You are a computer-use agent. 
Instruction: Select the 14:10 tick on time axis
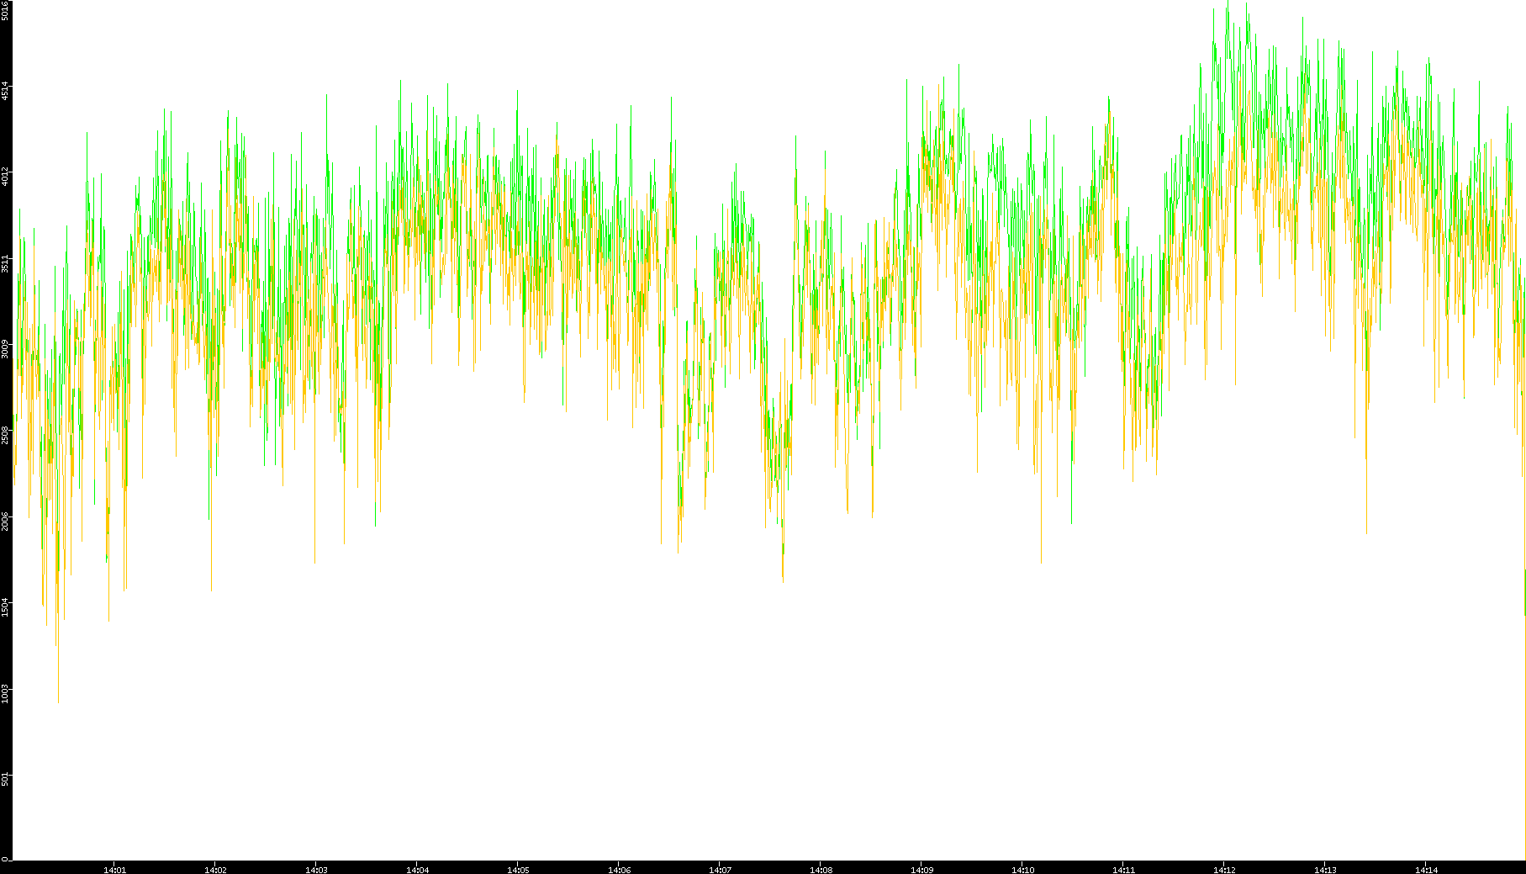[x=1022, y=870]
